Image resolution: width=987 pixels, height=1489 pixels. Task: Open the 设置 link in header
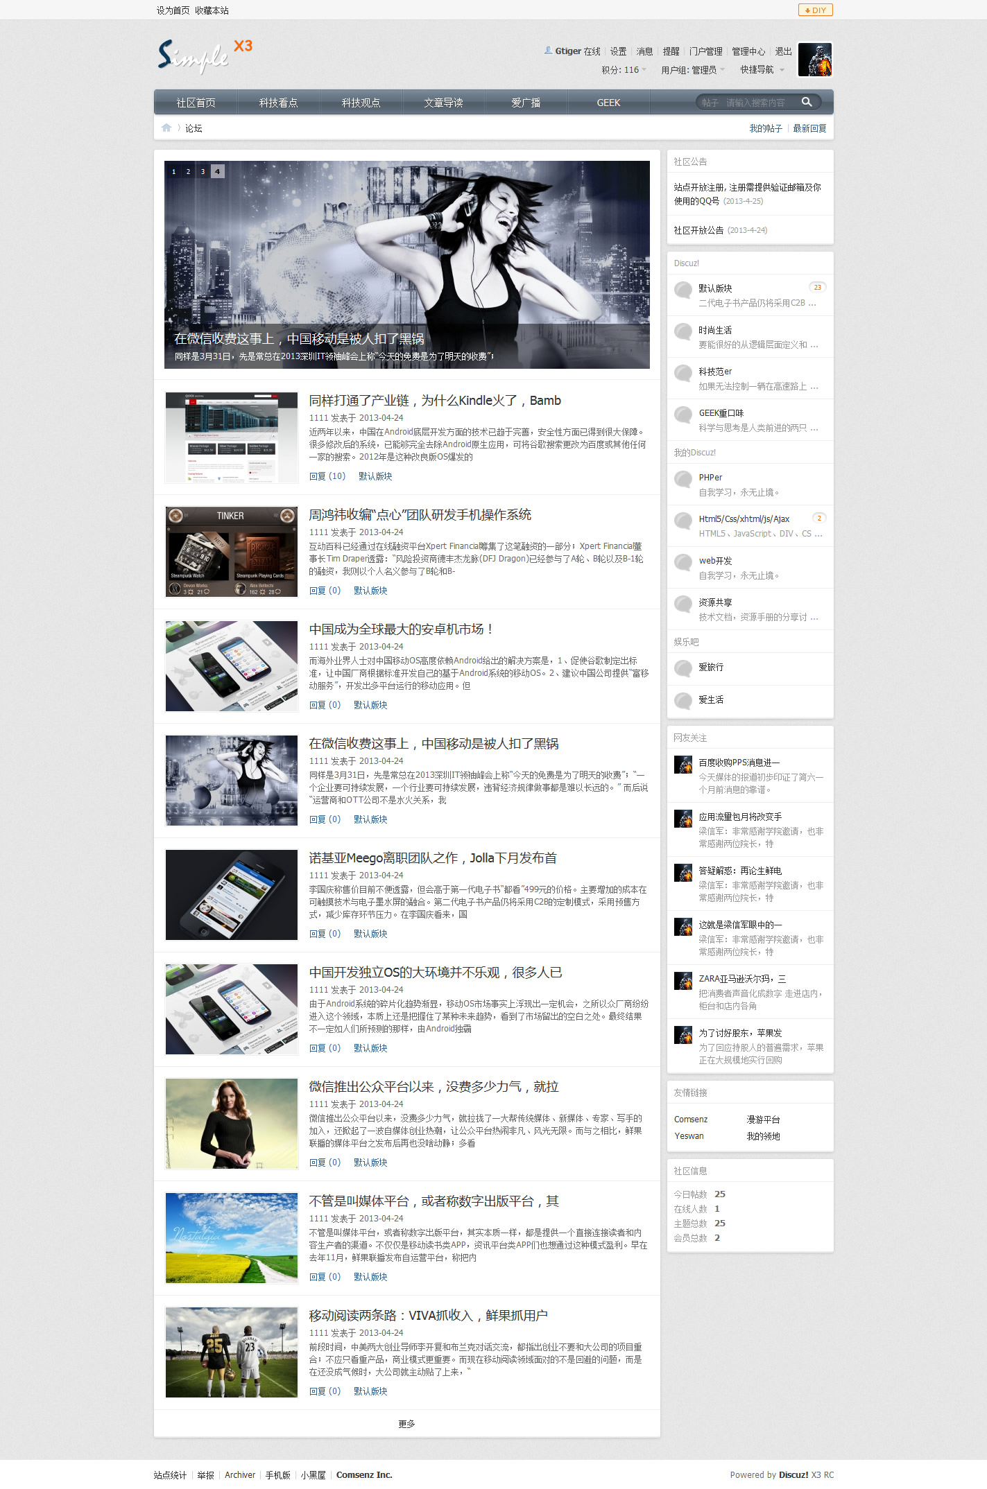point(618,51)
